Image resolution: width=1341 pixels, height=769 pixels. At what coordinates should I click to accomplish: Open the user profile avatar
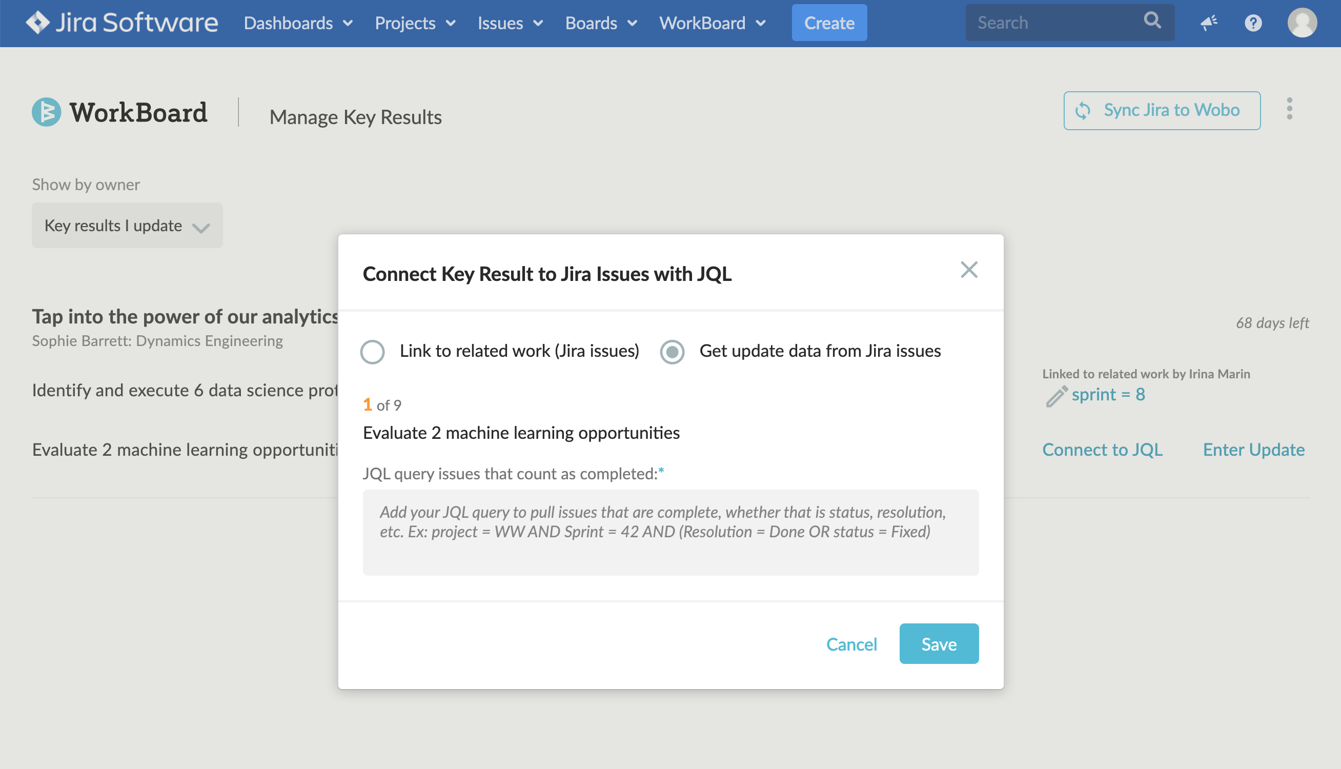point(1302,23)
